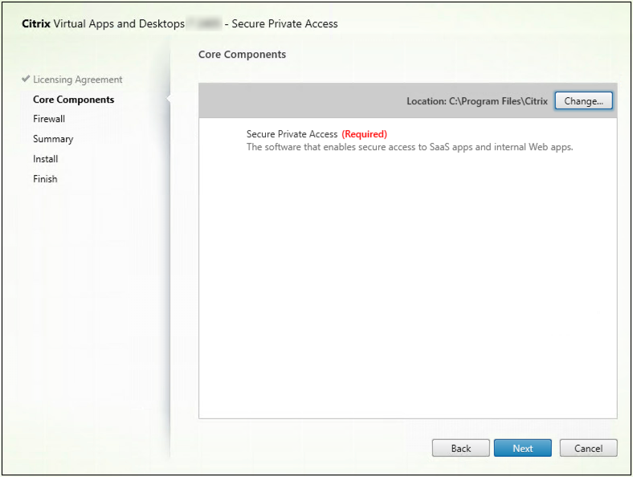Click the checkmark beside Licensing Agreement
Viewport: 633px width, 477px height.
pyautogui.click(x=26, y=79)
